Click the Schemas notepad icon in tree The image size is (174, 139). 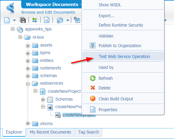pyautogui.click(x=50, y=100)
